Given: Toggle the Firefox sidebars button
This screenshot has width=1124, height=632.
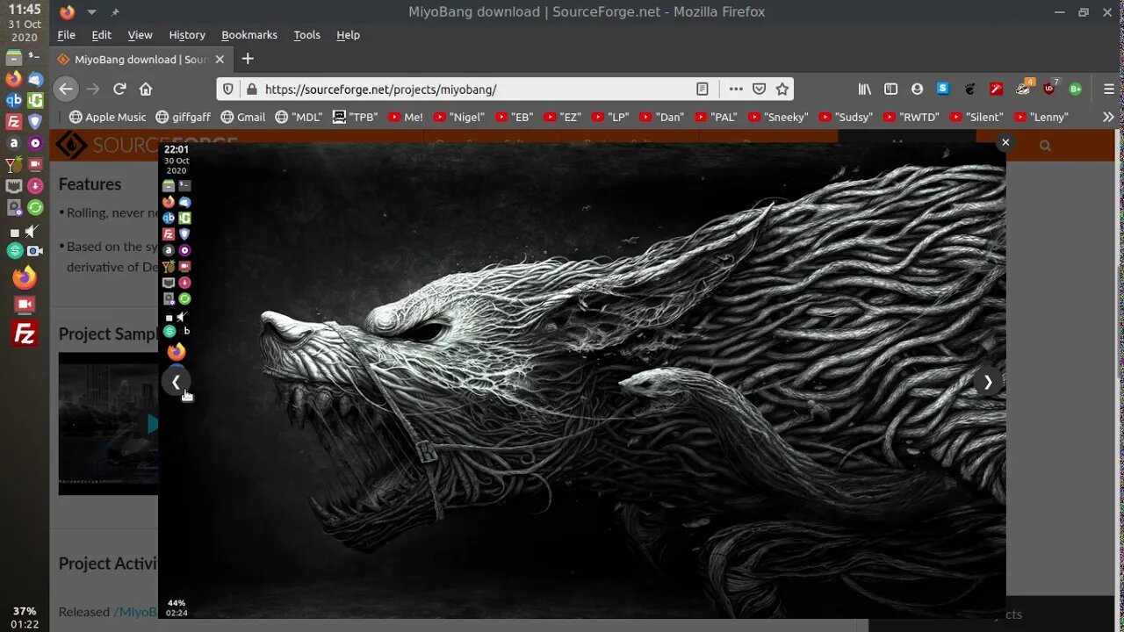Looking at the screenshot, I should click(x=890, y=89).
